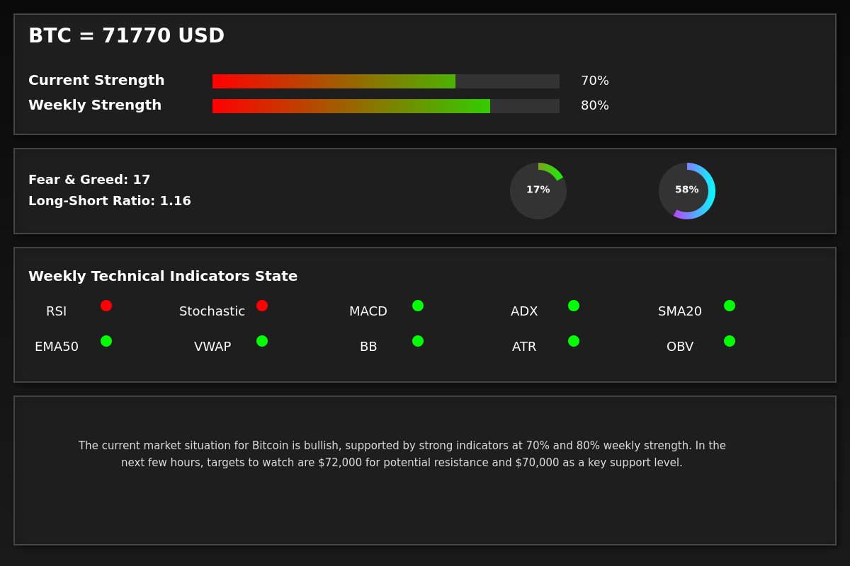Screen dimensions: 850x566
Task: Click the BTC = 71770 USD heading
Action: 126,36
